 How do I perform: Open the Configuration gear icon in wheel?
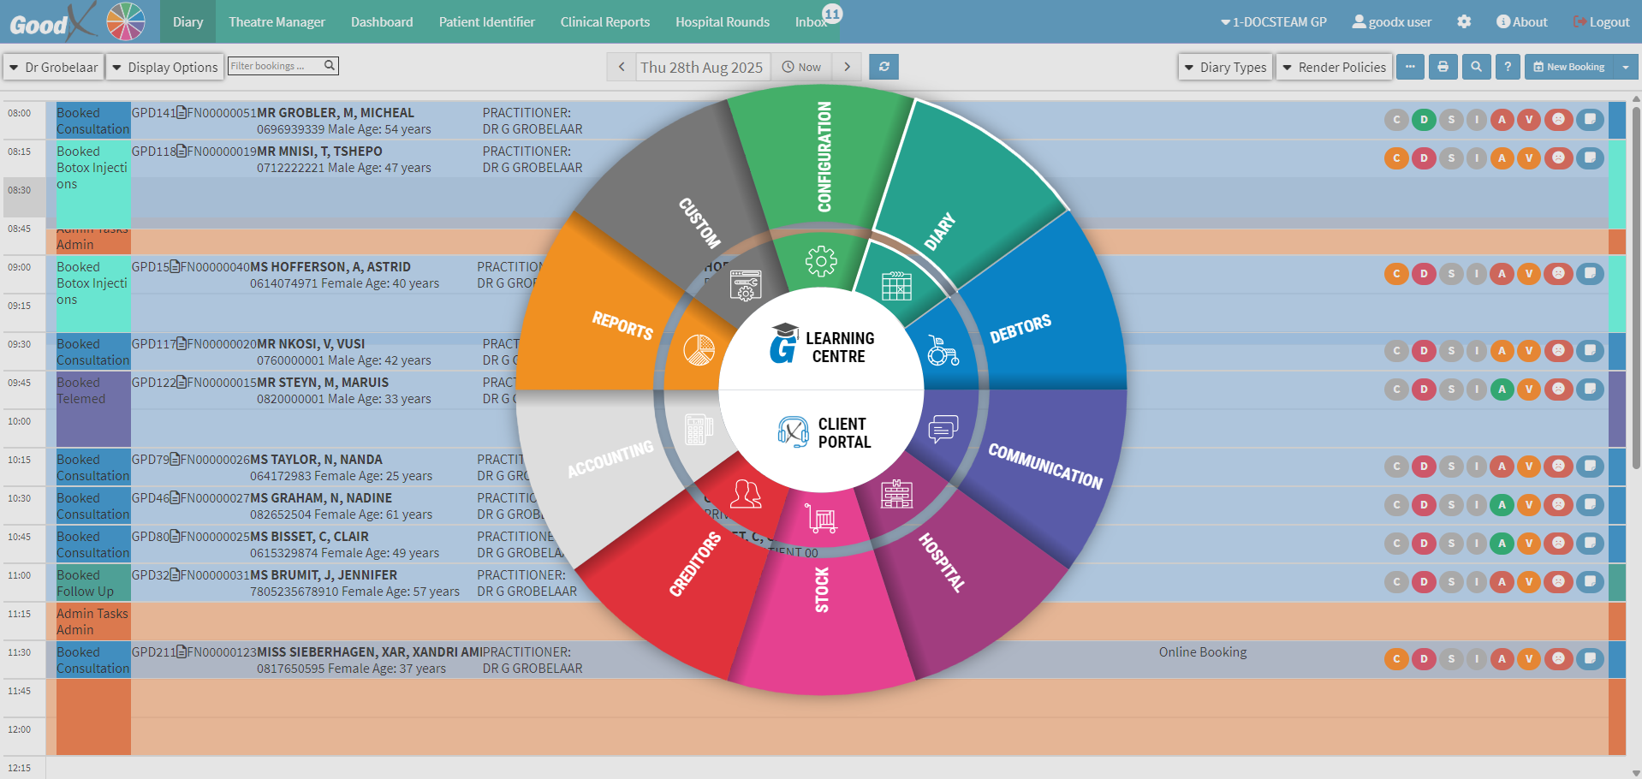pos(820,261)
